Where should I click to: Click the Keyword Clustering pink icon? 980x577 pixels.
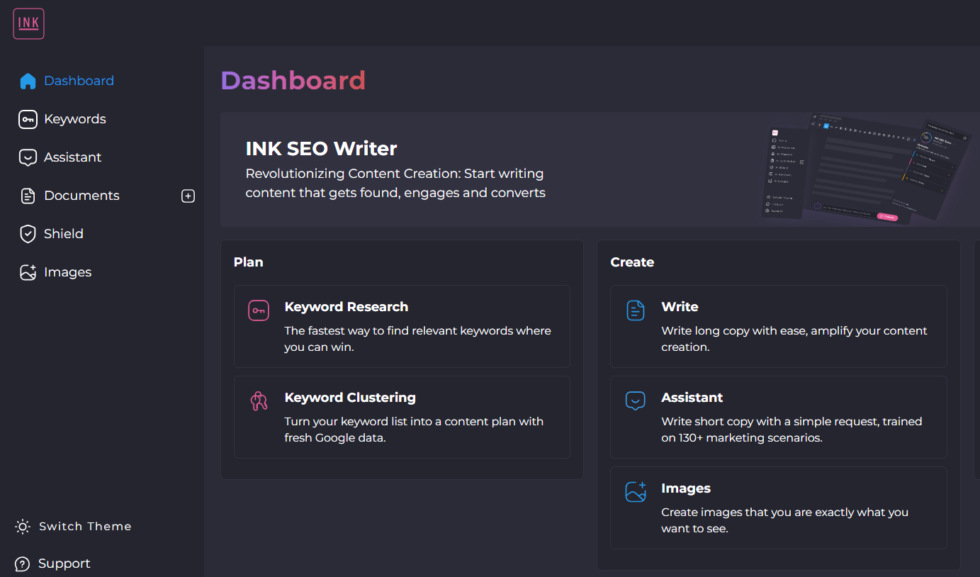tap(259, 401)
